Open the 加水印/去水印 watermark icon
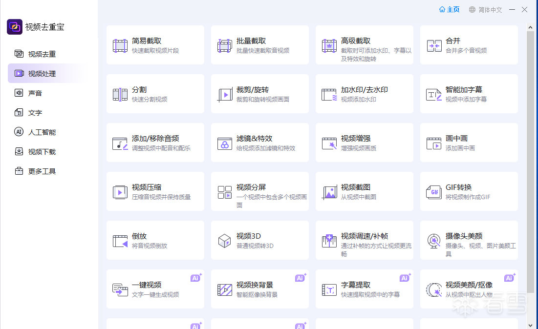Image resolution: width=538 pixels, height=329 pixels. (x=329, y=95)
